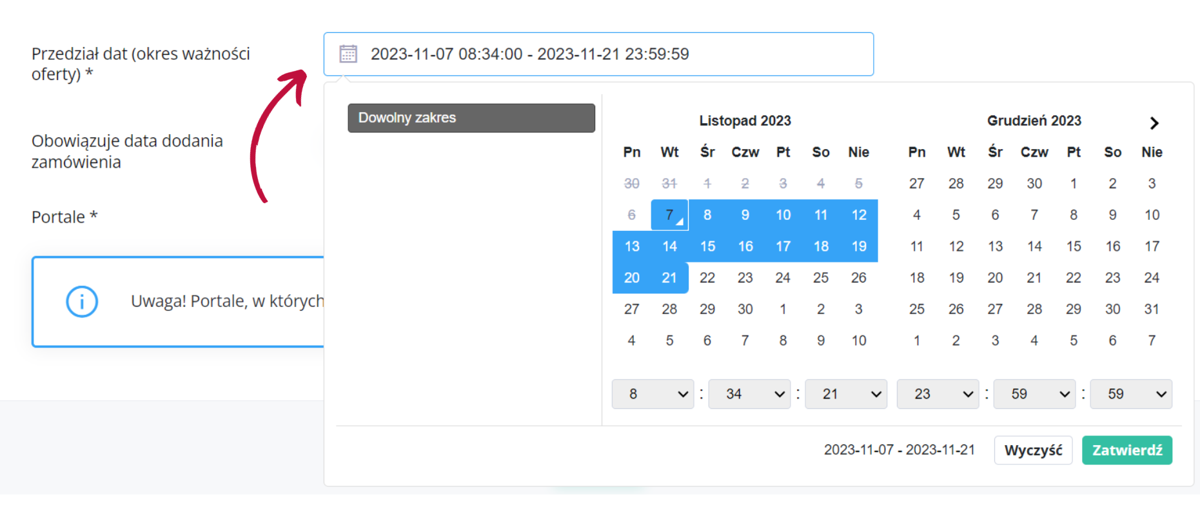Click the Portale * label
Image resolution: width=1200 pixels, height=516 pixels.
64,217
